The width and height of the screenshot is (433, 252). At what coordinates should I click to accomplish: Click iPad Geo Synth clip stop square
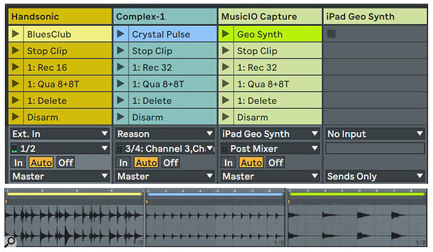[331, 34]
